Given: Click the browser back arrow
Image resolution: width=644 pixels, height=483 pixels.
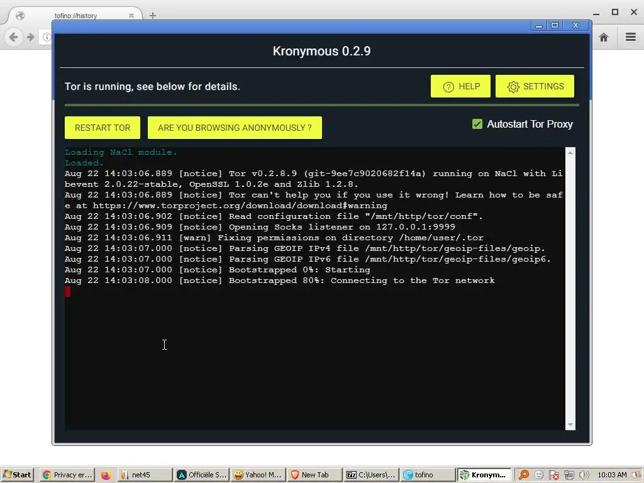Looking at the screenshot, I should point(14,37).
